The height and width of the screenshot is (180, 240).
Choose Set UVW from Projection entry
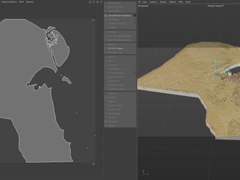119,15
